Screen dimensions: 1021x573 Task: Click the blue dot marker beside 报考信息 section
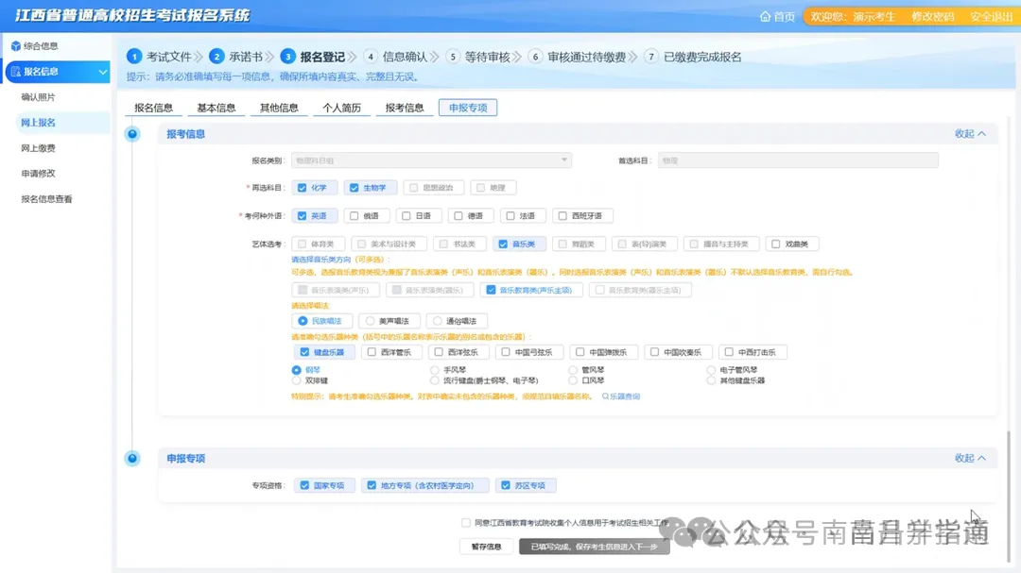tap(132, 134)
